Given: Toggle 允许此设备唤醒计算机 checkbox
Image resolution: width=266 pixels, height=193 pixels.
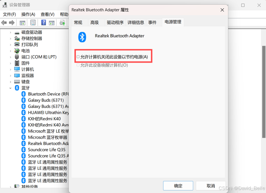Looking at the screenshot, I should click(78, 65).
